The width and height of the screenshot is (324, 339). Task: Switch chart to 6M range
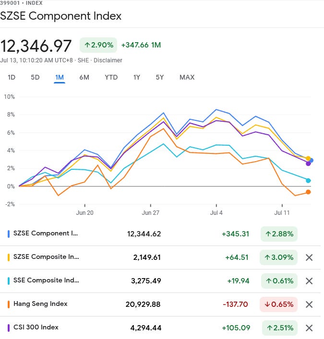(x=84, y=77)
